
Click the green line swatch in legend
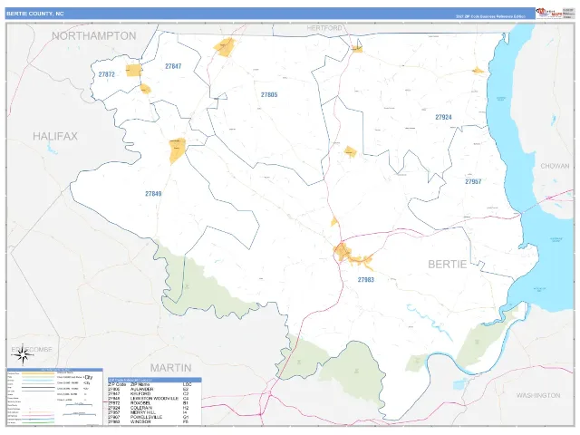38,423
